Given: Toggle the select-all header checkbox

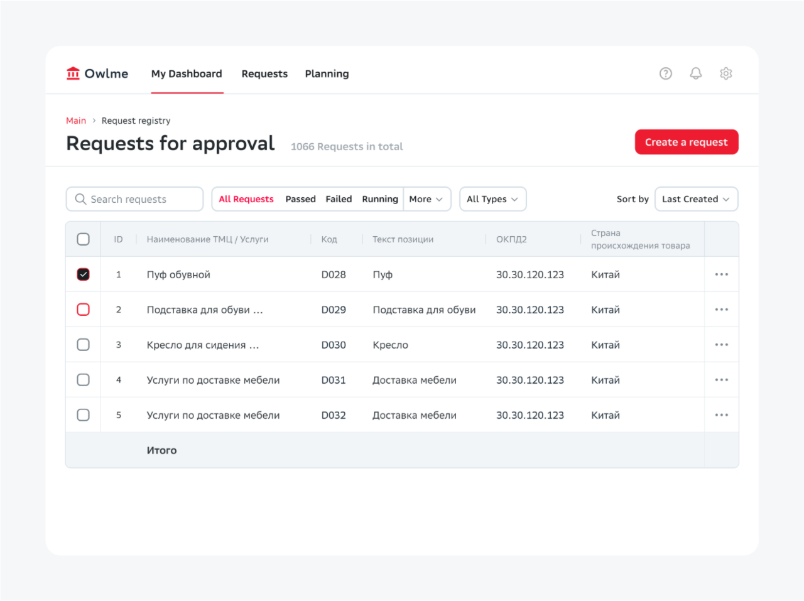Looking at the screenshot, I should point(83,239).
